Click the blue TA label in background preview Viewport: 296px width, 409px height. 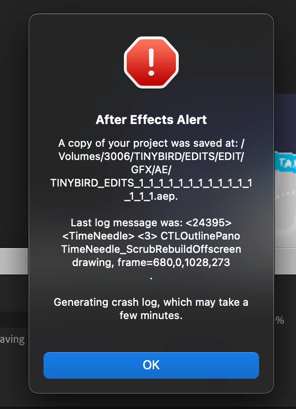pyautogui.click(x=286, y=163)
